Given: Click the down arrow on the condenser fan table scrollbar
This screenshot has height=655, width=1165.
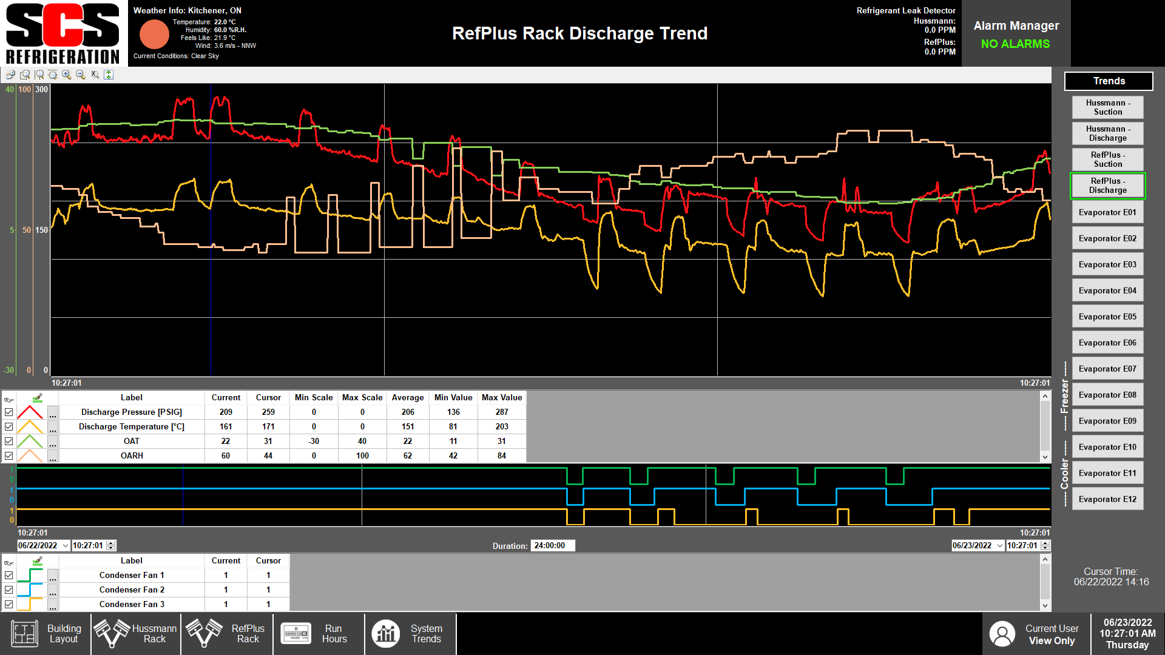Looking at the screenshot, I should (1045, 605).
